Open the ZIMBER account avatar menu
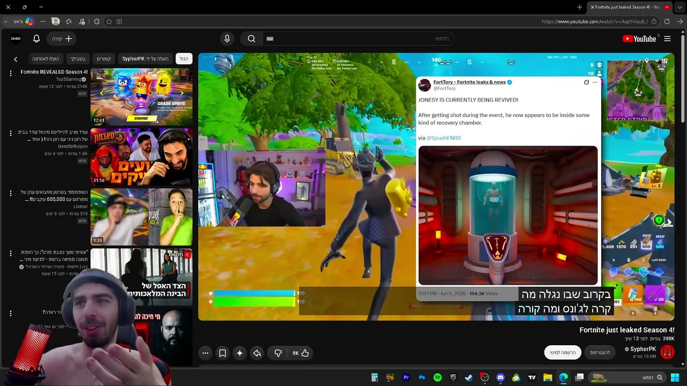Image resolution: width=687 pixels, height=386 pixels. point(16,39)
